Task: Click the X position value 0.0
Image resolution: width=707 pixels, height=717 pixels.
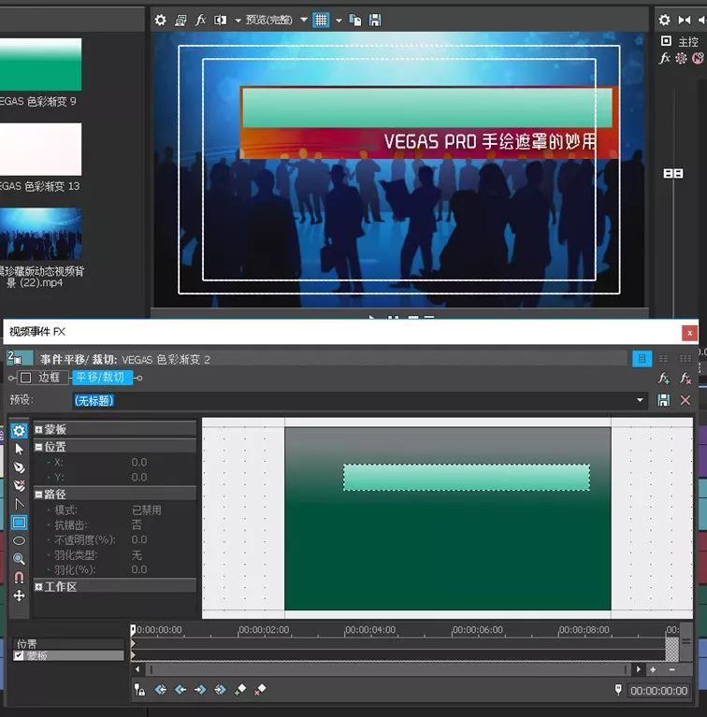Action: (x=139, y=463)
